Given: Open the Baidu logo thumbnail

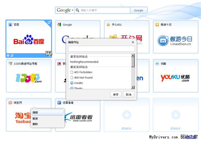Looking at the screenshot, I should tap(29, 40).
